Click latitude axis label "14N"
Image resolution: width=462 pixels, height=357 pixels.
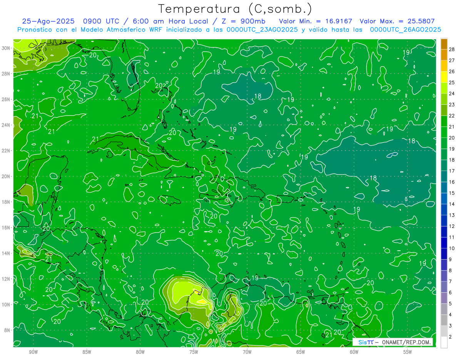coord(6,253)
